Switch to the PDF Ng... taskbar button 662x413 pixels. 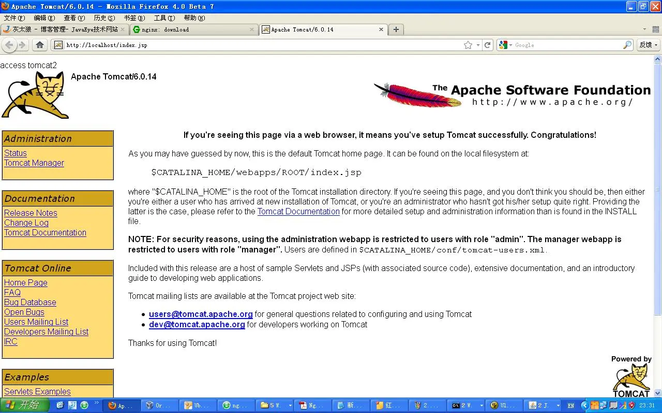(x=312, y=406)
